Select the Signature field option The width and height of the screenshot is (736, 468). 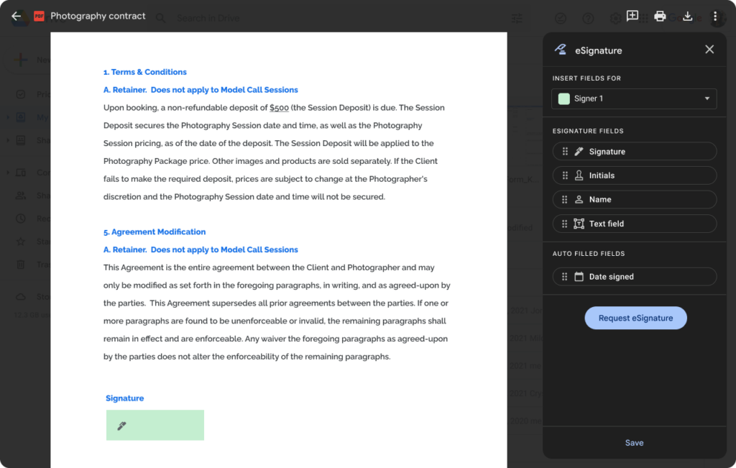[634, 152]
